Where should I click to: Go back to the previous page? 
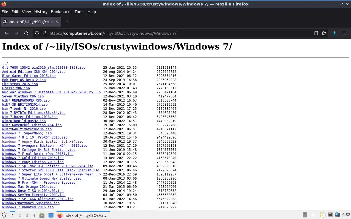[7, 33]
